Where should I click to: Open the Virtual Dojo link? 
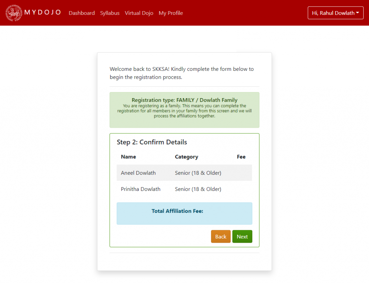tap(139, 13)
